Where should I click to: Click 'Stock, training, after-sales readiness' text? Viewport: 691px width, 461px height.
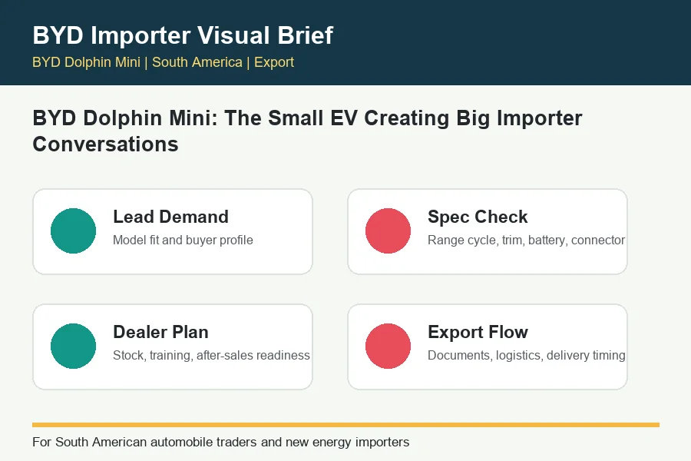211,355
